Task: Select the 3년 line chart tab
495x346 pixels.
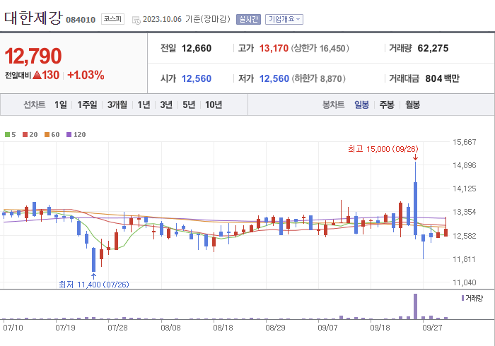Action: point(166,105)
